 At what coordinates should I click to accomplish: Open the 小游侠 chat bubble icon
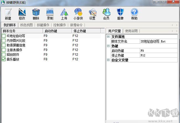(x=78, y=12)
